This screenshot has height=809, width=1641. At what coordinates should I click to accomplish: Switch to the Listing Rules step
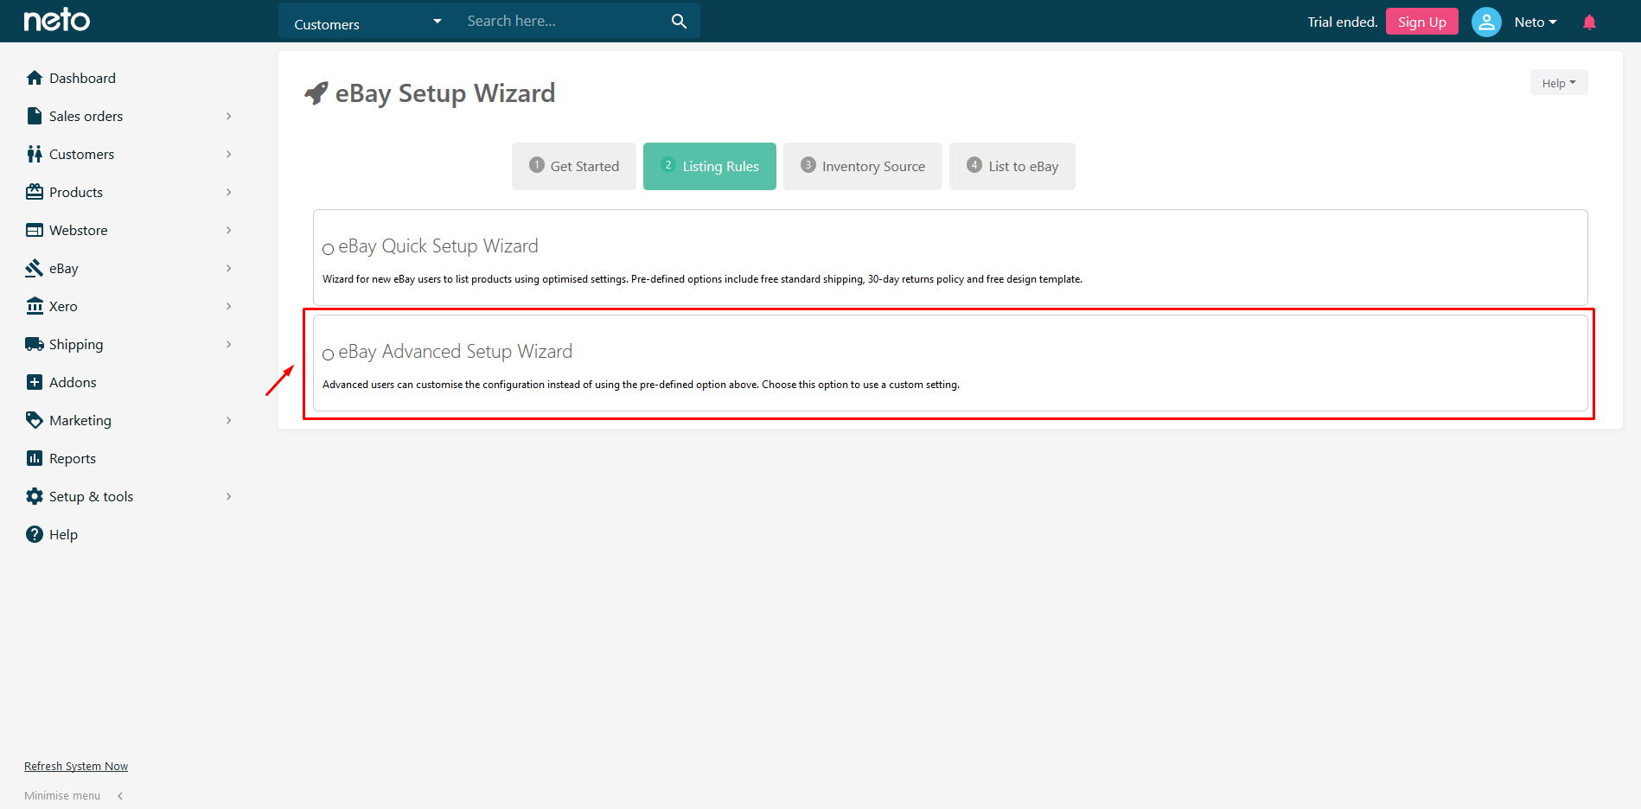tap(710, 166)
